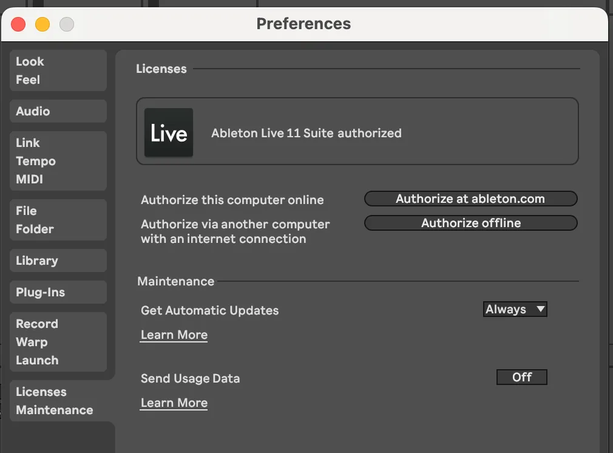Screen dimensions: 613x453
Task: Click the 'Get Automatic Updates' label
Action: tap(209, 310)
